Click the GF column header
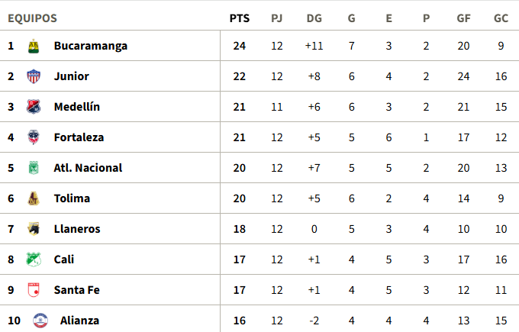This screenshot has height=332, width=519. coord(463,18)
